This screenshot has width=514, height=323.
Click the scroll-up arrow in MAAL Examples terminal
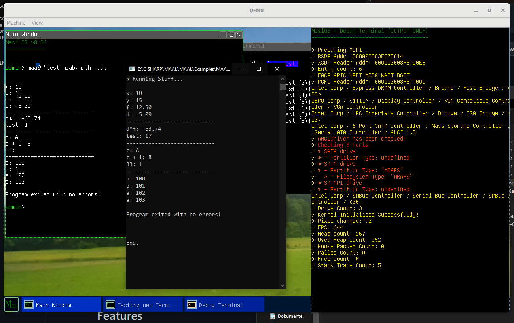click(282, 78)
